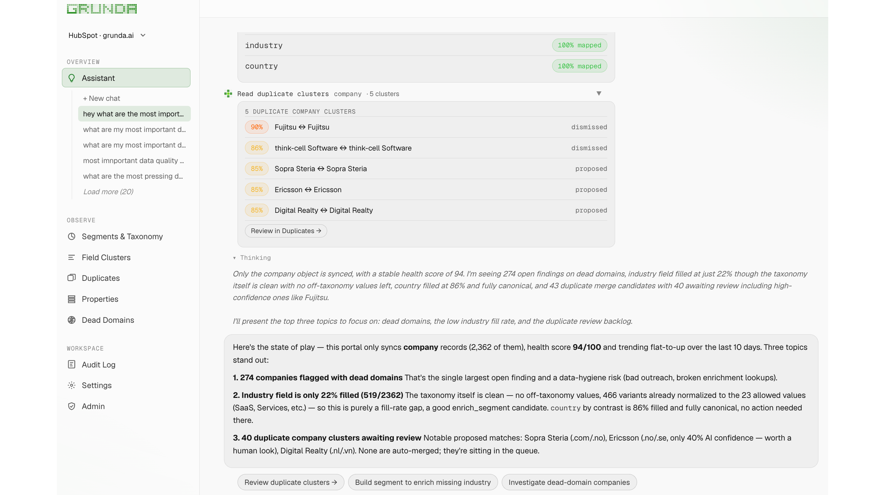880x495 pixels.
Task: Click the proposed status on Ericsson row
Action: coord(591,189)
